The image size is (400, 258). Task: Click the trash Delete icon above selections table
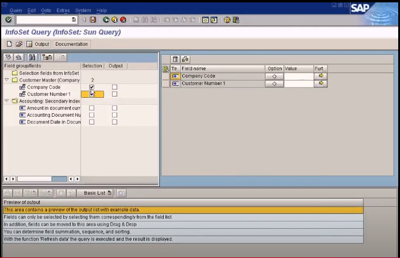coord(175,59)
